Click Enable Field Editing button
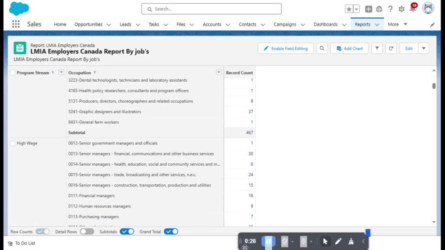 pos(286,48)
